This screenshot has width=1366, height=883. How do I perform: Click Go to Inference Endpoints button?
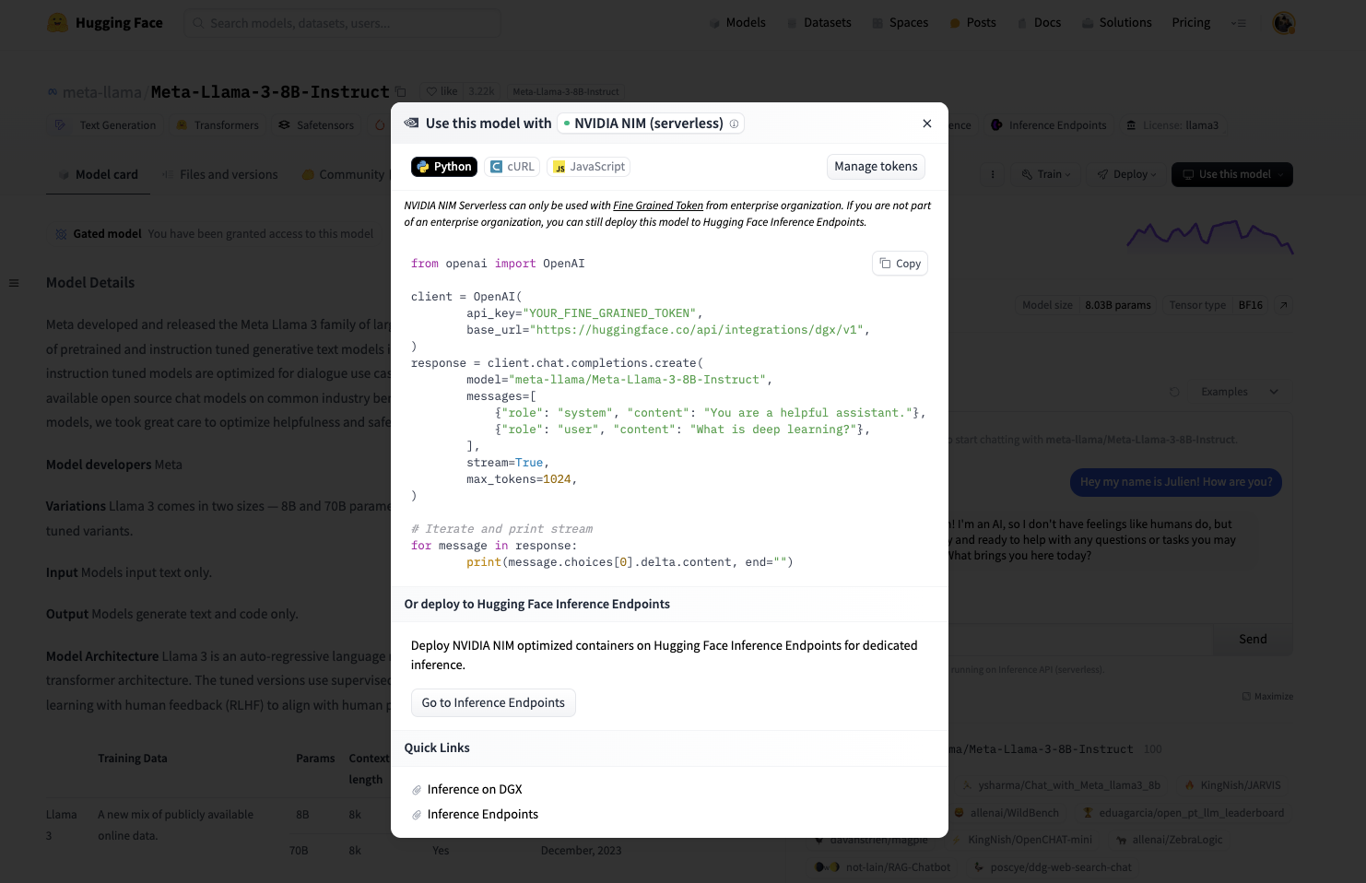click(493, 703)
